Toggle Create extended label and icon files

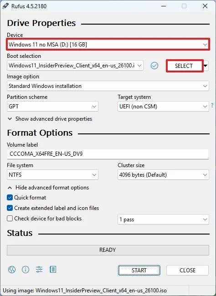point(10,208)
